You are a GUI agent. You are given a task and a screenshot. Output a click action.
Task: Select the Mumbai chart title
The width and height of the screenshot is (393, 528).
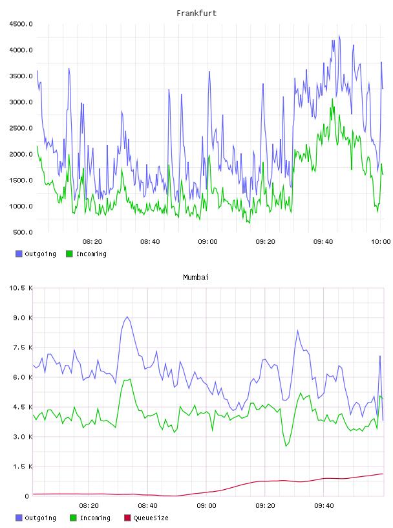196,278
